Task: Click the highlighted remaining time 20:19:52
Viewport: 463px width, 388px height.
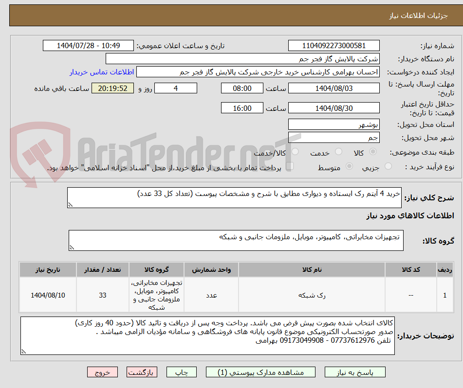Action: coord(112,88)
